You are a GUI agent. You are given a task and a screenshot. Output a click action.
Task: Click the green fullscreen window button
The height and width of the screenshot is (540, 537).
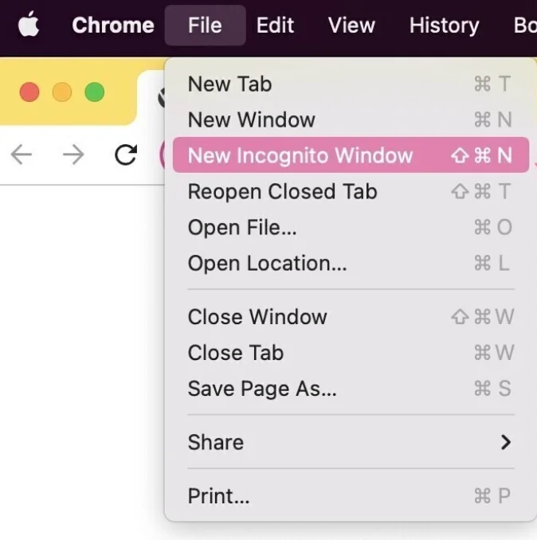pos(95,92)
